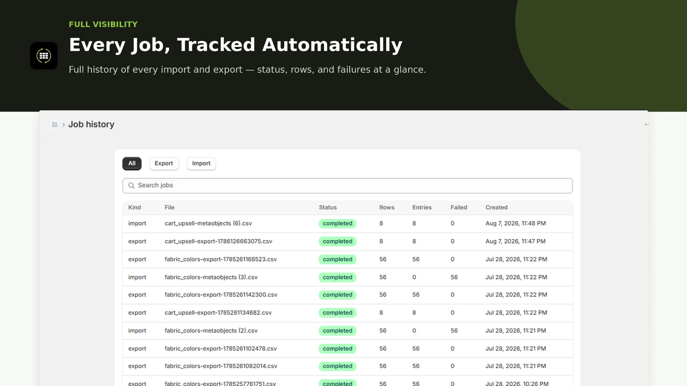The image size is (687, 386).
Task: Click the Rows column header
Action: [x=387, y=208]
